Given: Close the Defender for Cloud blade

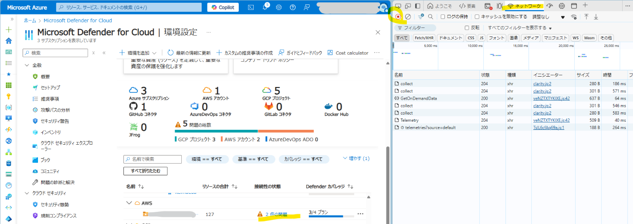Looking at the screenshot, I should point(378,32).
